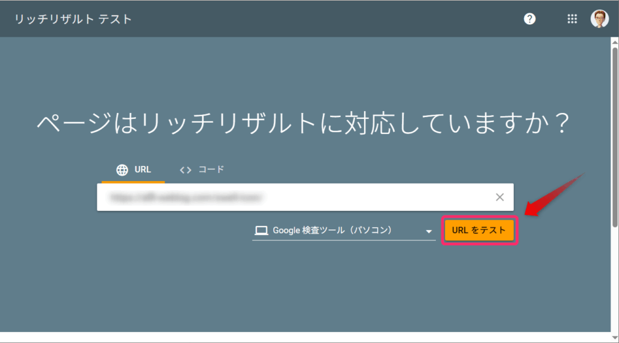Click the blurred URL text in field
The width and height of the screenshot is (619, 343).
click(186, 197)
